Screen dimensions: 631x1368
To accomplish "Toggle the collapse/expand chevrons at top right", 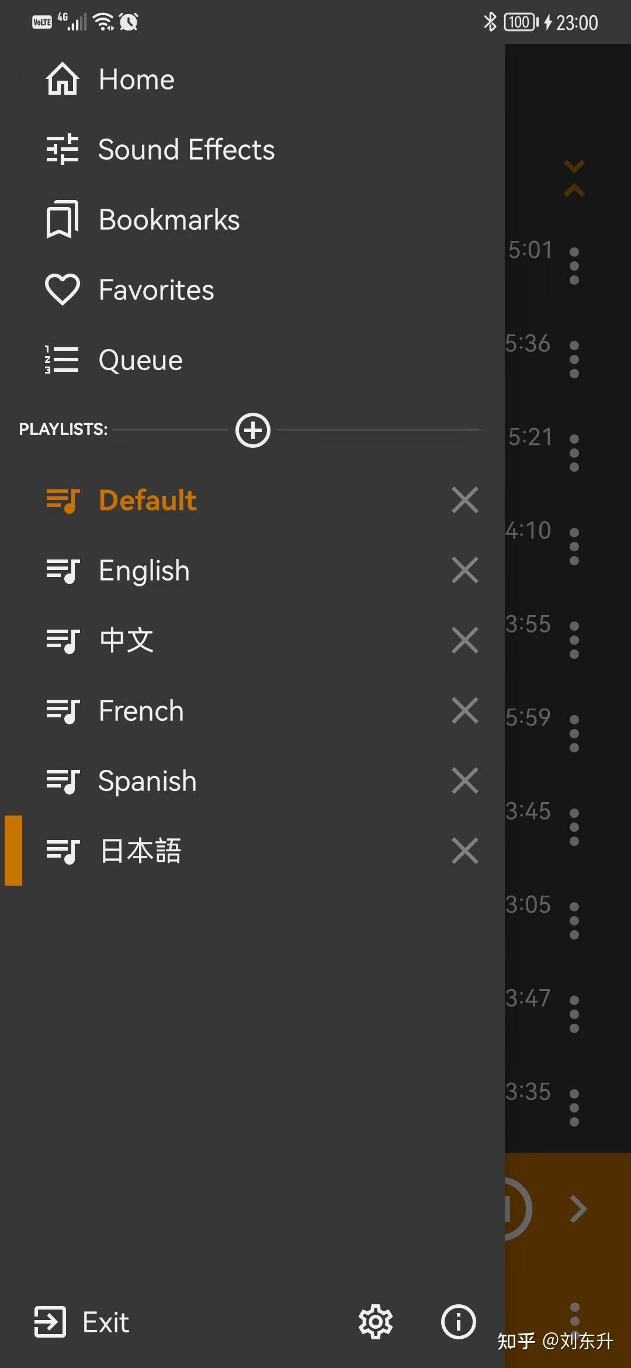I will [x=574, y=178].
